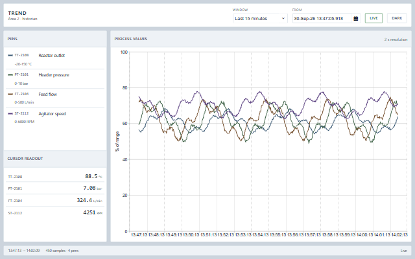Click the ST-2112 readout value 4251
Image resolution: width=415 pixels, height=259 pixels.
tap(89, 212)
